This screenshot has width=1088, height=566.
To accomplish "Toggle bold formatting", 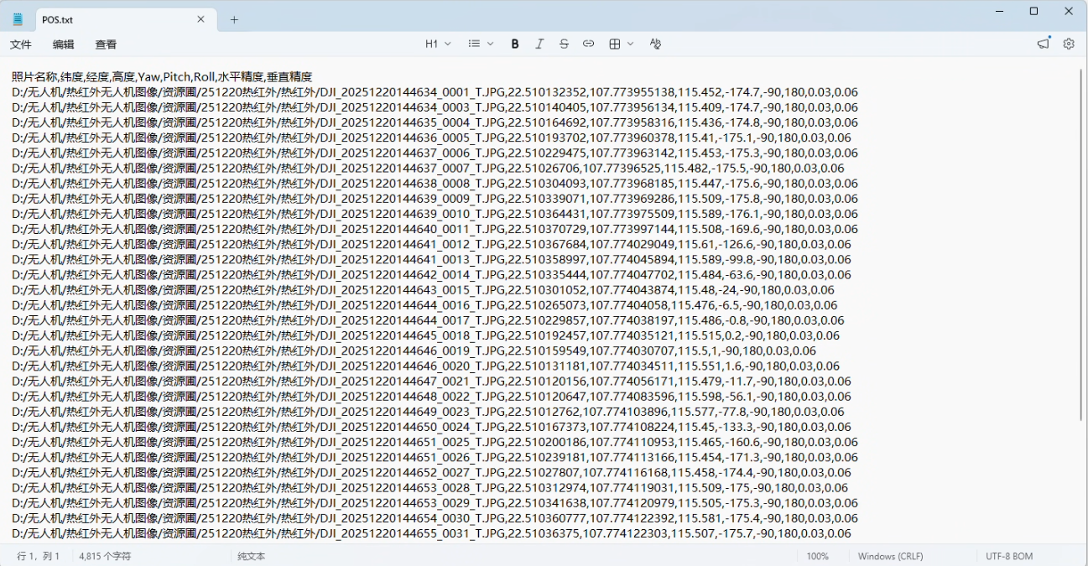I will (x=515, y=44).
